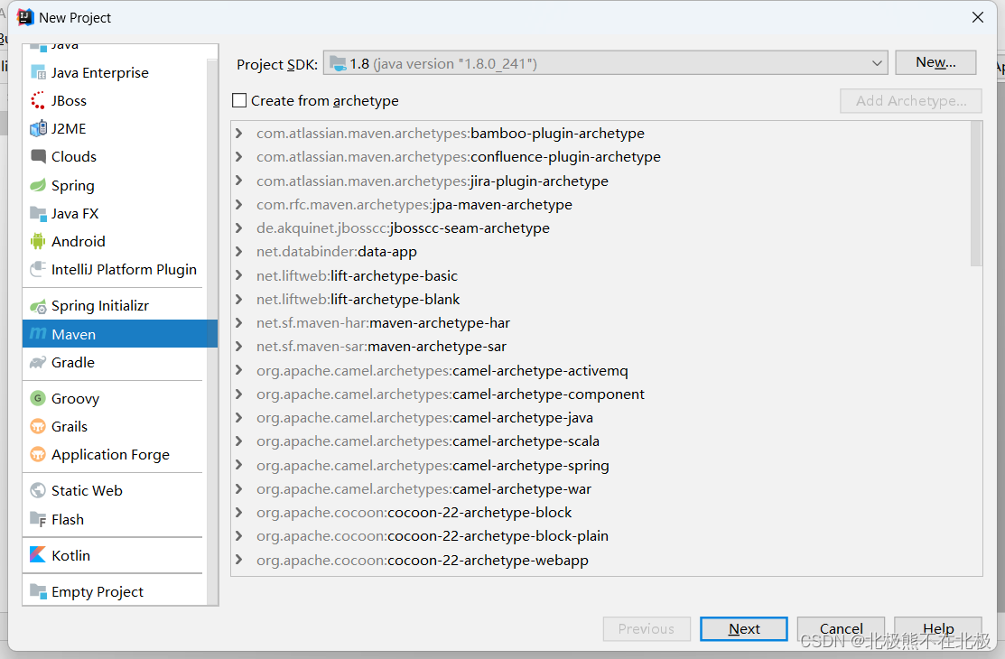This screenshot has width=1005, height=659.
Task: Expand jira-plugin-archetype chevron
Action: pos(239,181)
